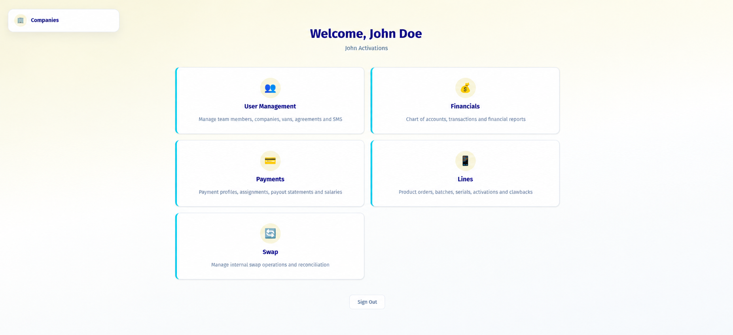Click the 'John Activations' subtitle
Screen dimensions: 733x335
click(x=366, y=48)
